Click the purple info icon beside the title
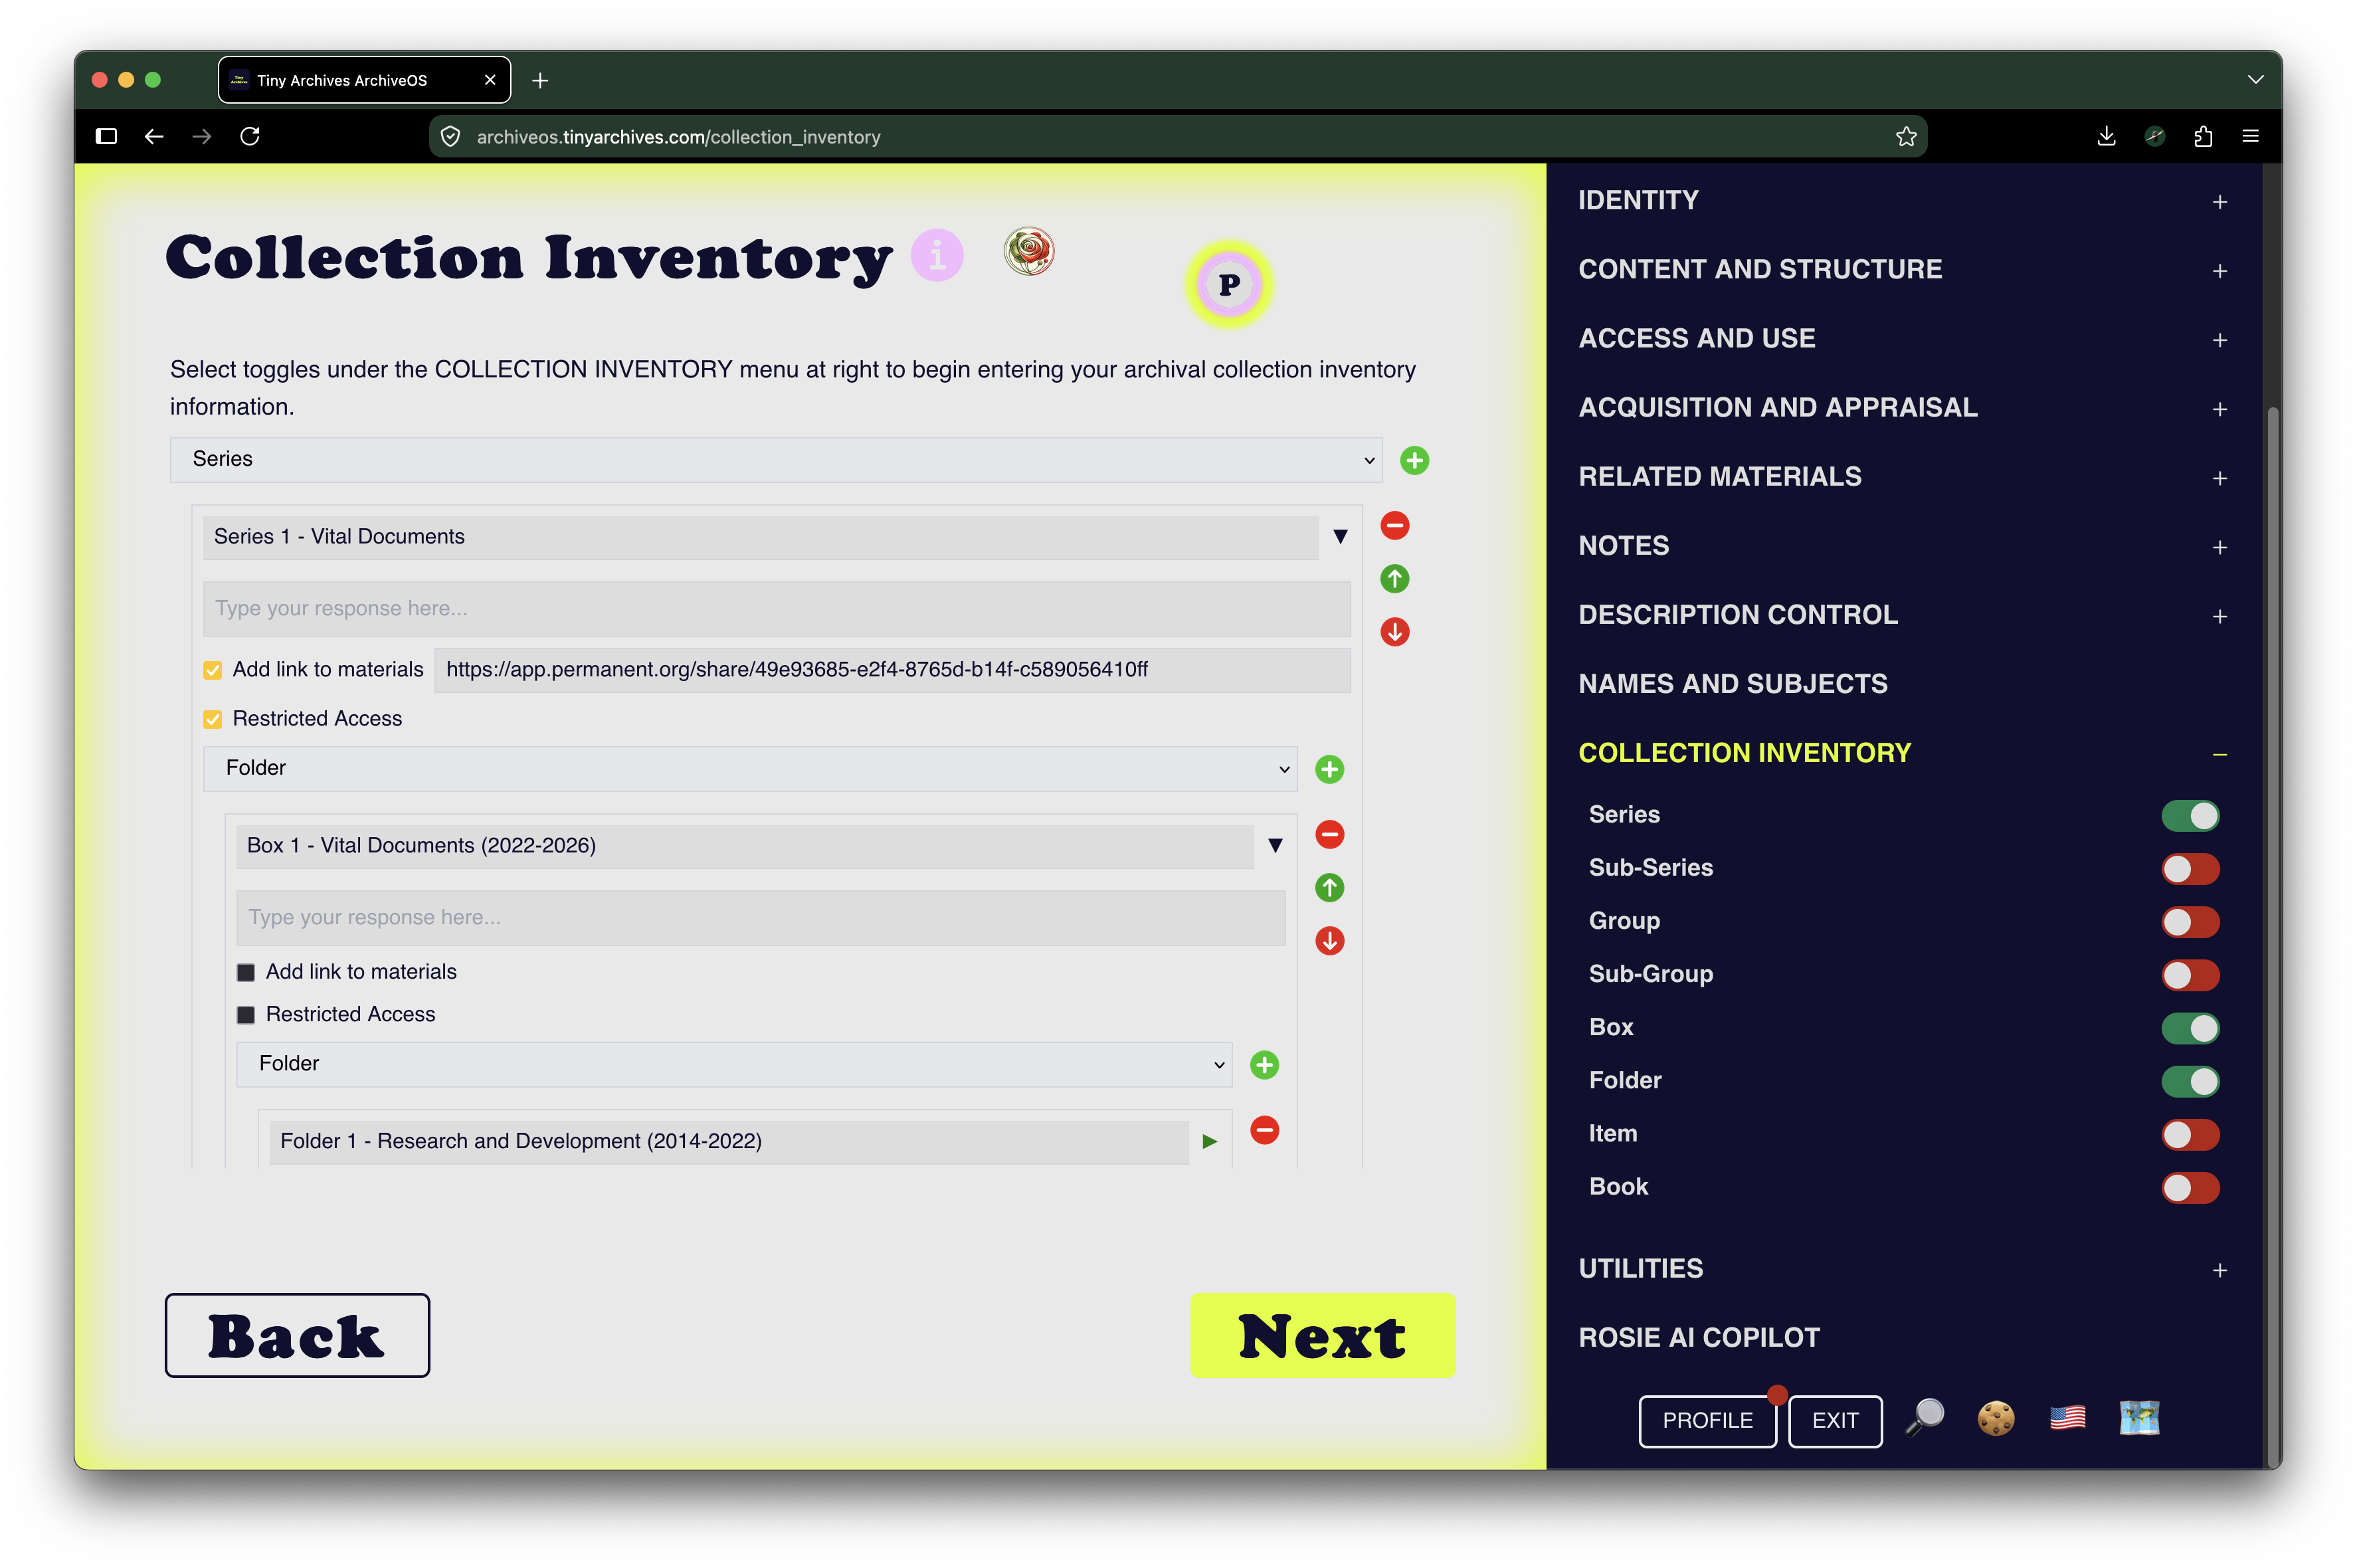The width and height of the screenshot is (2357, 1568). [x=937, y=255]
